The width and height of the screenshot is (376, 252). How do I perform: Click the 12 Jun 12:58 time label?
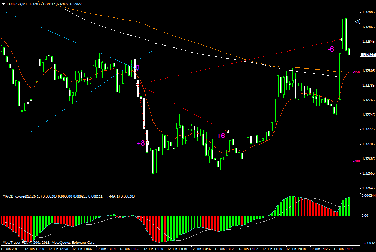point(58,249)
